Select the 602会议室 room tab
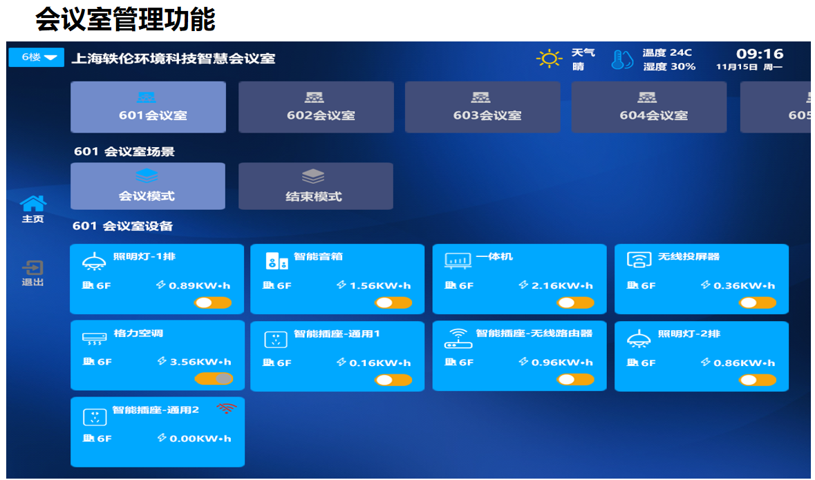The image size is (815, 480). (x=316, y=107)
